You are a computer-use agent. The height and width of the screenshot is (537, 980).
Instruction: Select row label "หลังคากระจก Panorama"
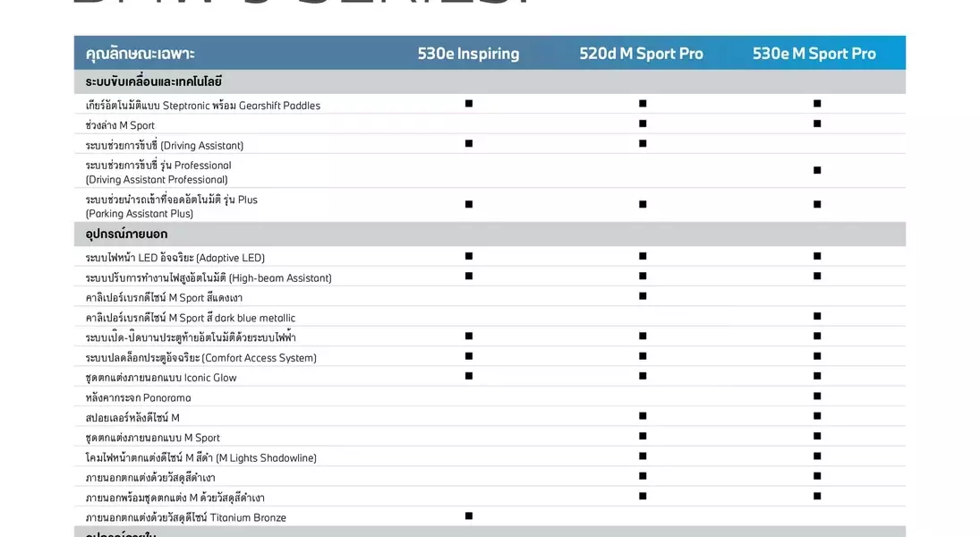(x=138, y=397)
